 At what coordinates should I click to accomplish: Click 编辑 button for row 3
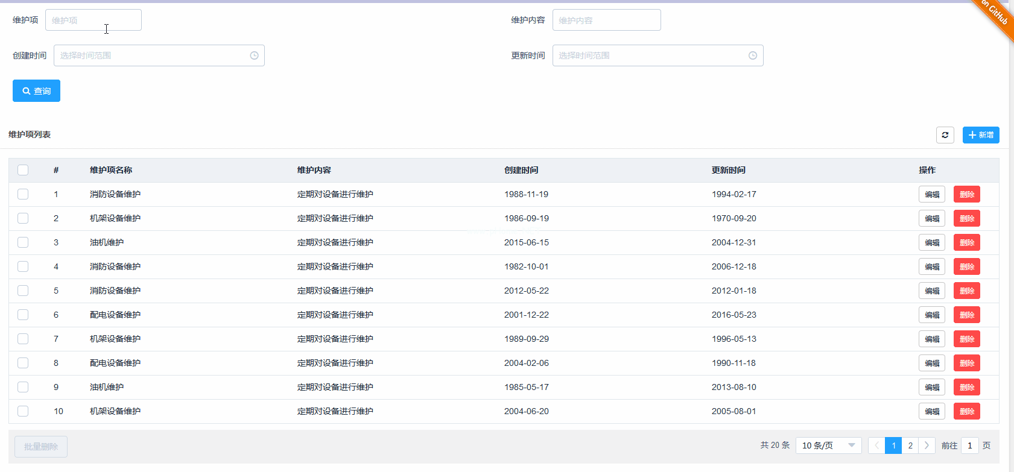(931, 242)
